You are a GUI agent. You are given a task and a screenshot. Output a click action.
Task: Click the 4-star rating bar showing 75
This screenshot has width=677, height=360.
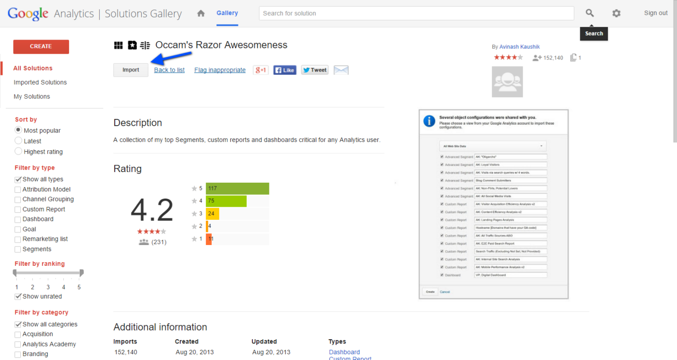click(x=226, y=201)
